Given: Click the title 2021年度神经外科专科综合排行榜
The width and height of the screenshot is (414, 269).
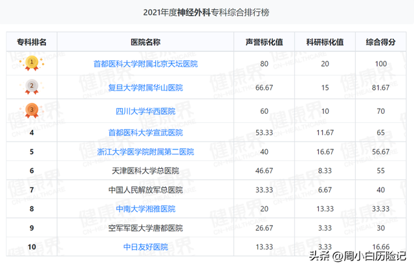Looking at the screenshot, I should [x=206, y=12].
